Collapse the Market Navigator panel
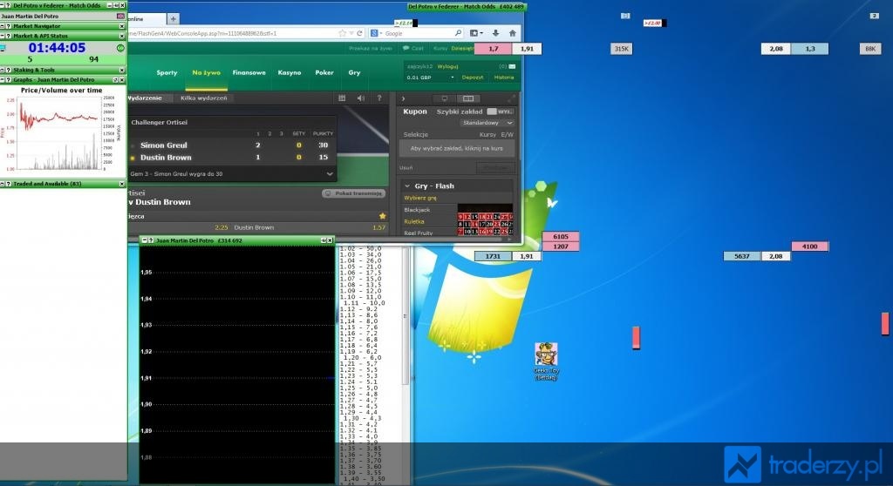Viewport: 893px width, 486px height. (x=3, y=26)
